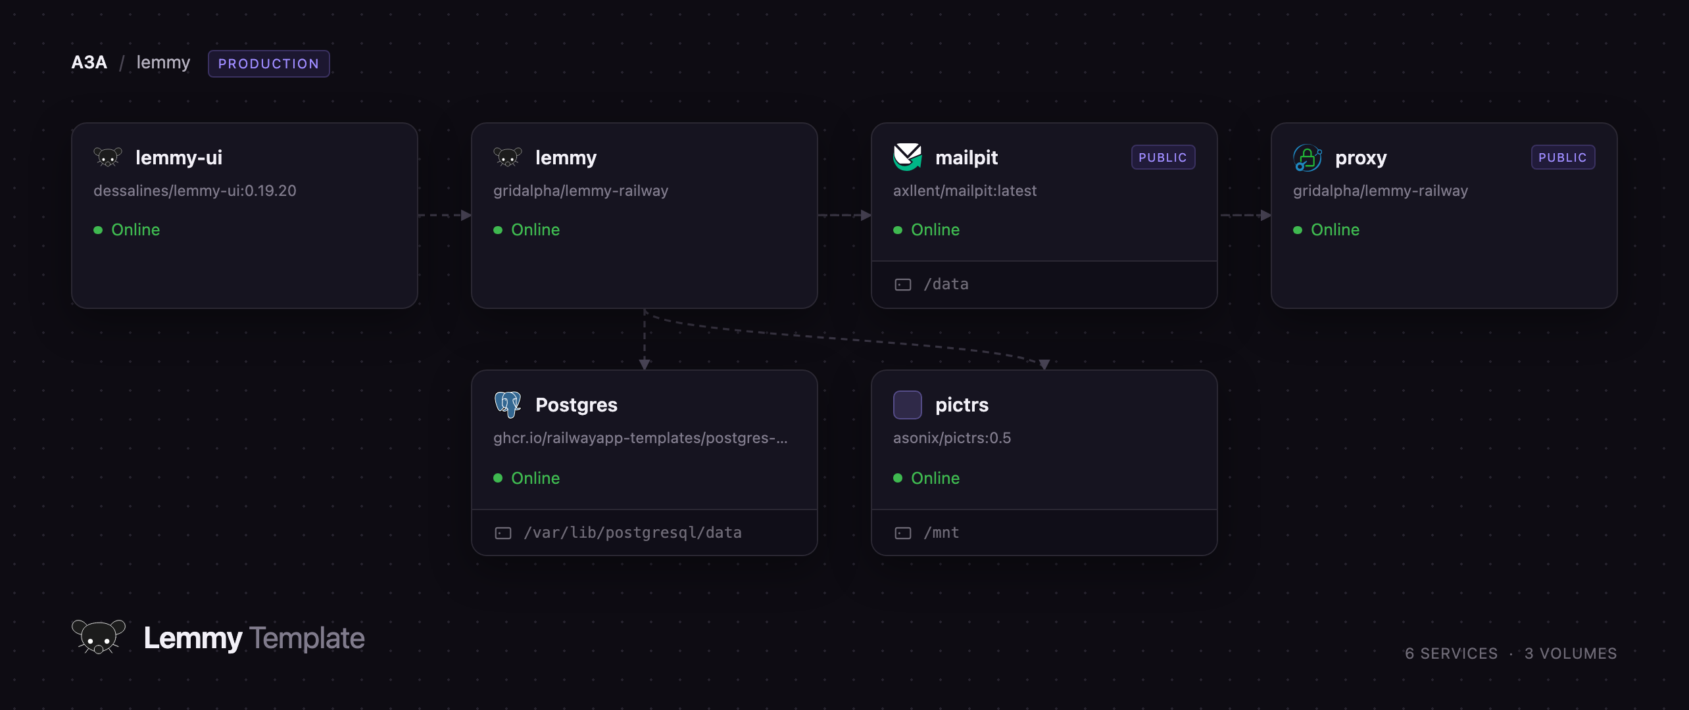
Task: Click the Postgres elephant logo icon
Action: point(508,404)
